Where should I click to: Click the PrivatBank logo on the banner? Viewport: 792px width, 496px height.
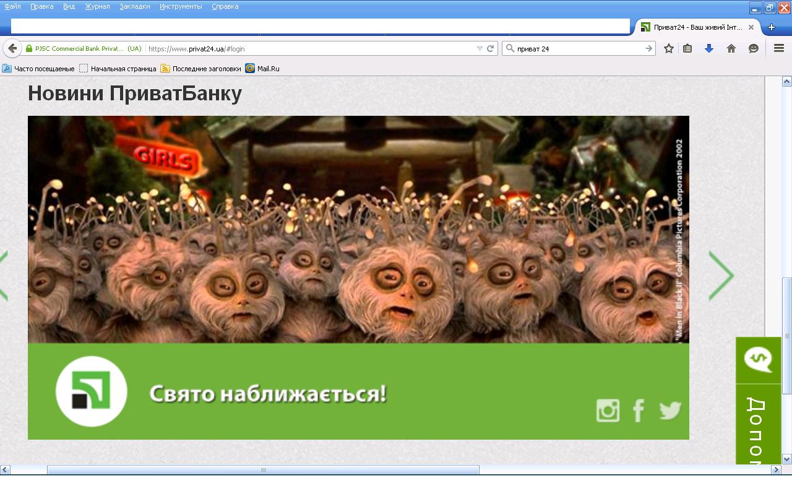(92, 391)
